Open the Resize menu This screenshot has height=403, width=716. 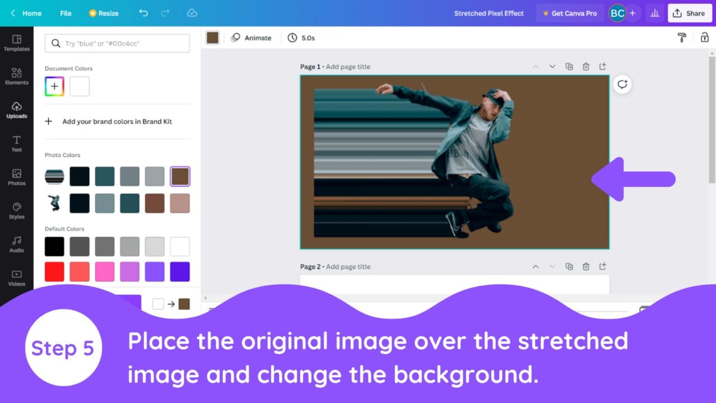pyautogui.click(x=103, y=13)
